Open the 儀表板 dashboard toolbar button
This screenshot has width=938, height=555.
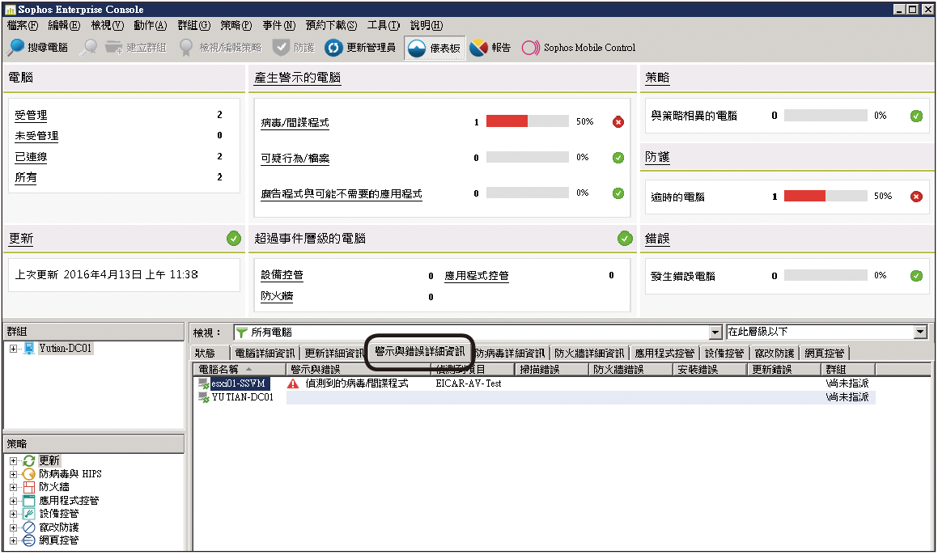click(435, 48)
